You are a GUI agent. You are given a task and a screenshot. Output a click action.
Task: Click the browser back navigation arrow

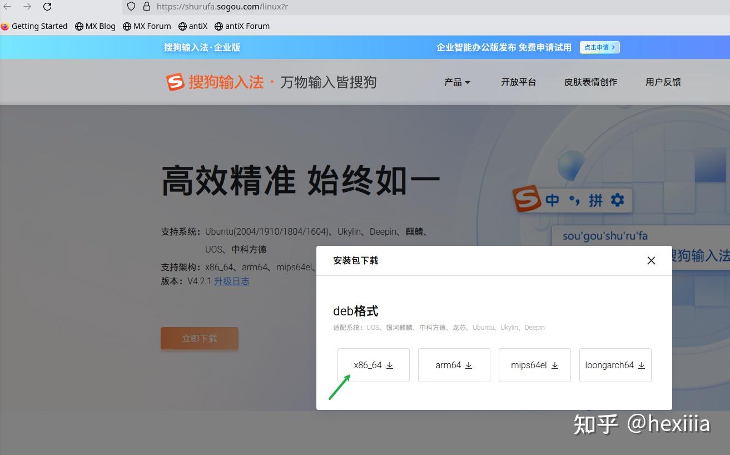coord(7,7)
